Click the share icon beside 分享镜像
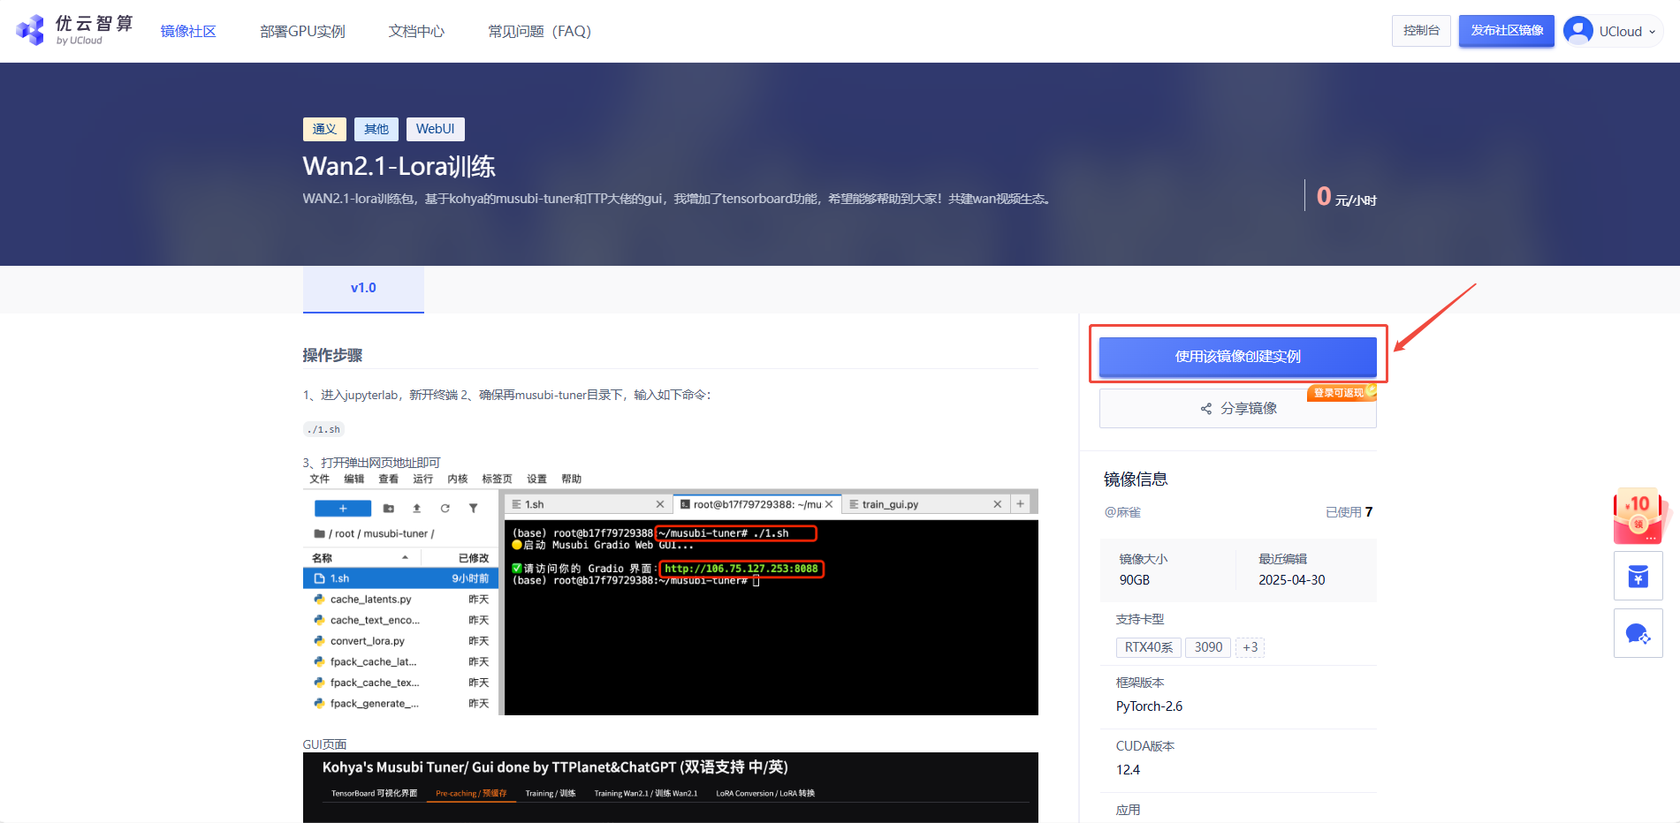This screenshot has width=1680, height=823. (1206, 409)
